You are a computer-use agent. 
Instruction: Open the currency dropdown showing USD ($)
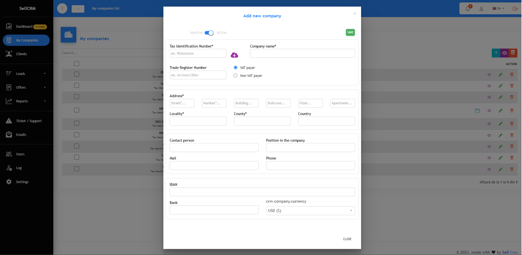(310, 211)
